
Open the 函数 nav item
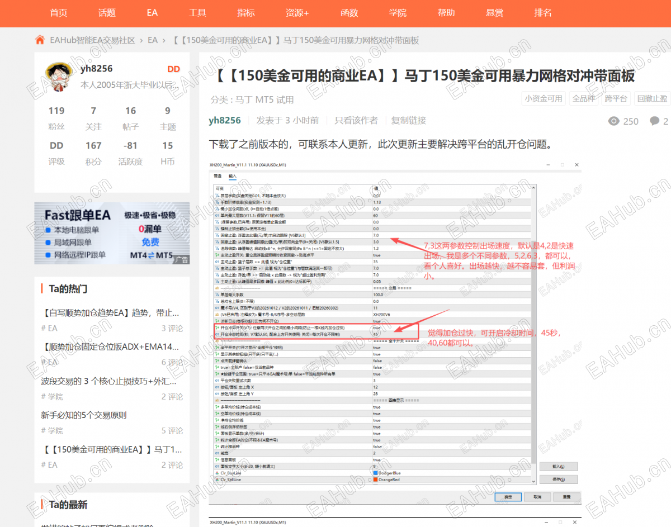349,12
